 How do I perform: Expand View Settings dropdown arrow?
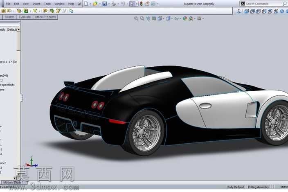pos(203,18)
